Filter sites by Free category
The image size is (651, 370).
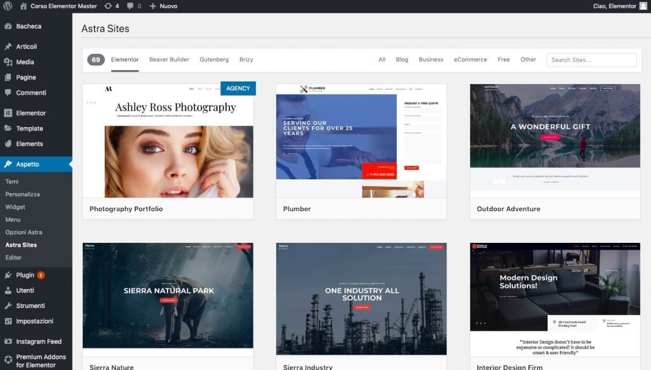504,59
